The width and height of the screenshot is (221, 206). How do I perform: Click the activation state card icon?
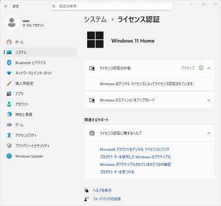[92, 68]
